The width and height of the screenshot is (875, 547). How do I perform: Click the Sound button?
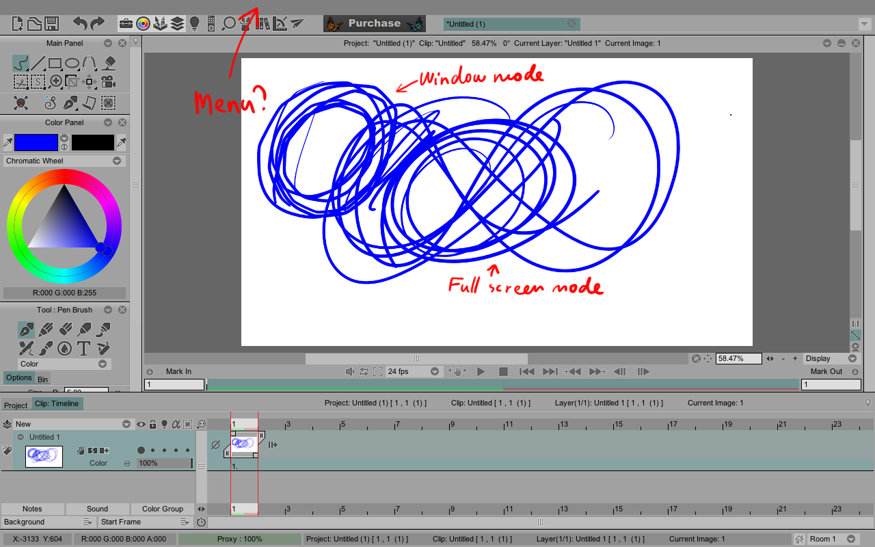(98, 509)
